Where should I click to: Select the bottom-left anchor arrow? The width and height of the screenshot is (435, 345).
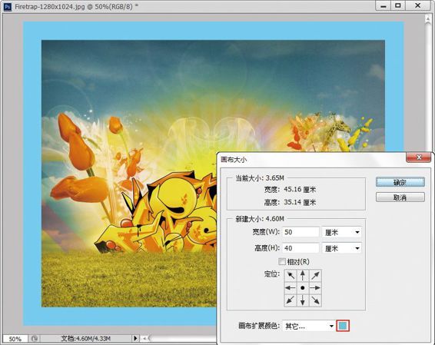(x=291, y=300)
